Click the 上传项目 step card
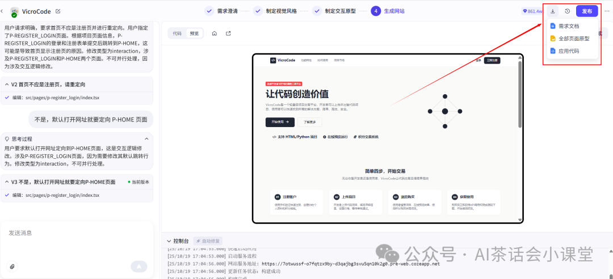This screenshot has width=613, height=279. point(356,202)
